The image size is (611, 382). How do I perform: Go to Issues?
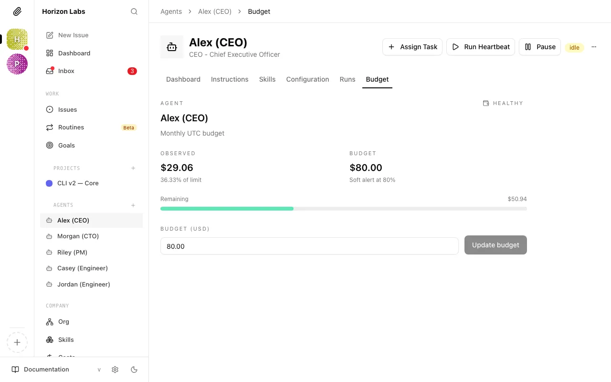tap(91, 109)
